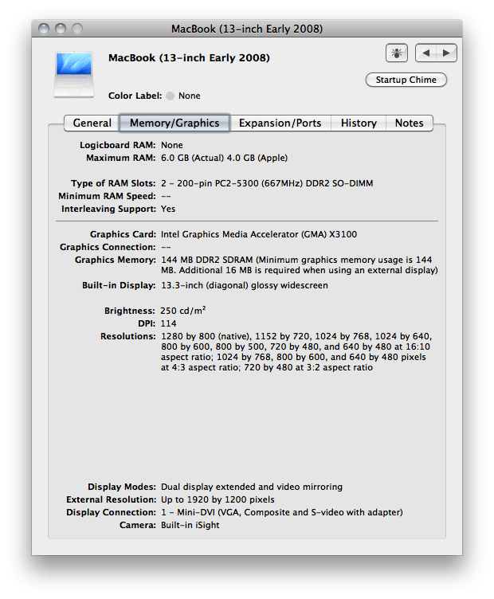The image size is (494, 599).
Task: Click the Camera value 'Built-in iSight'
Action: (190, 525)
